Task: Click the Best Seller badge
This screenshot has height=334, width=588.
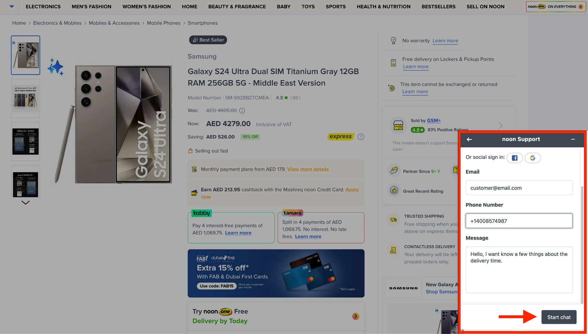Action: pos(208,40)
